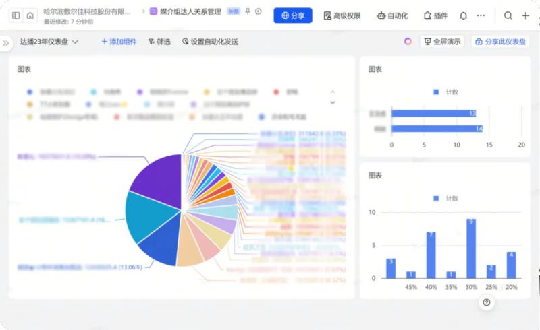The width and height of the screenshot is (540, 330).
Task: Pin the document using the pin icon
Action: coord(248,11)
